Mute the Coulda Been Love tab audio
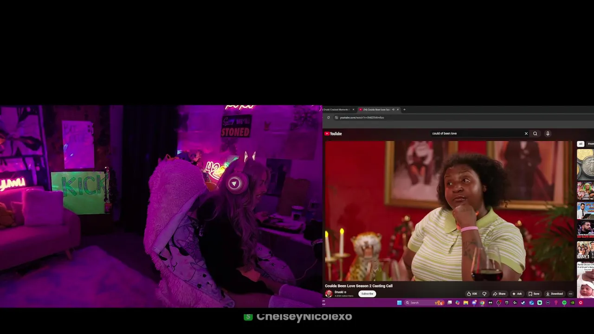Image resolution: width=594 pixels, height=334 pixels. (393, 109)
